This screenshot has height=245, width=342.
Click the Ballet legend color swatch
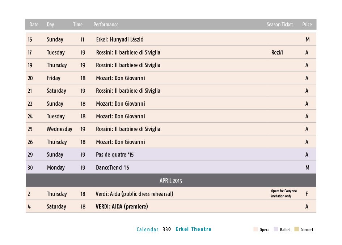tap(276, 229)
